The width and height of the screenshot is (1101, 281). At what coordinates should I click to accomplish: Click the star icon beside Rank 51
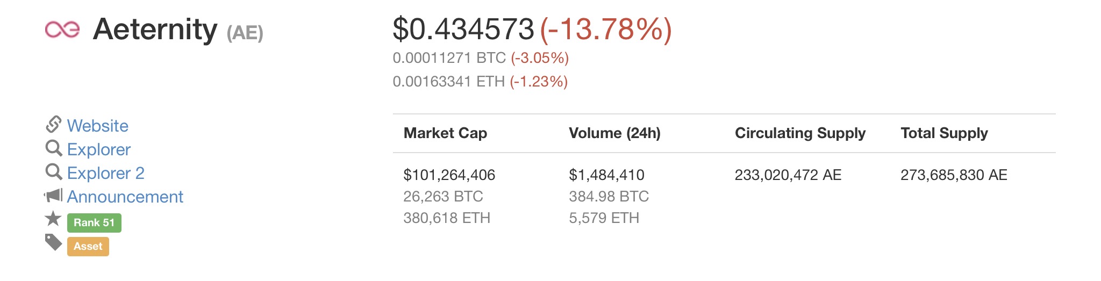coord(53,219)
